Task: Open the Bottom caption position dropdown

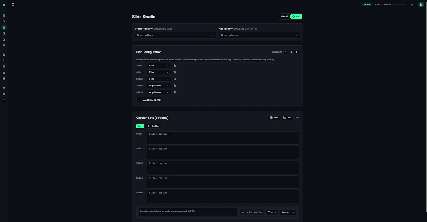Action: [288, 212]
